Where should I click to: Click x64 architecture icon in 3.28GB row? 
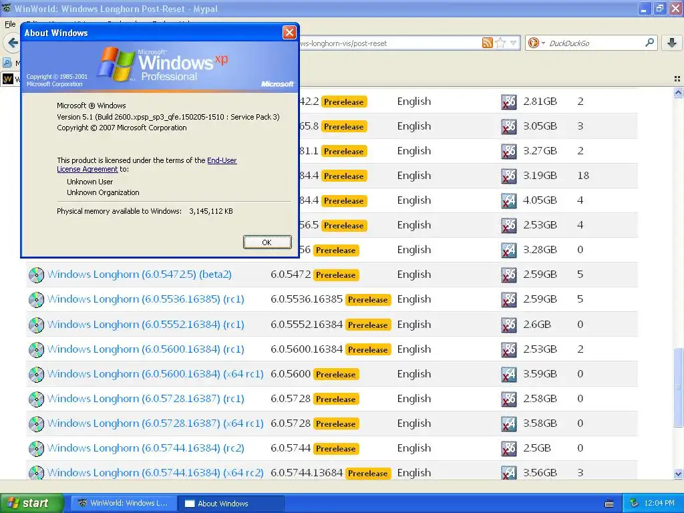point(508,250)
